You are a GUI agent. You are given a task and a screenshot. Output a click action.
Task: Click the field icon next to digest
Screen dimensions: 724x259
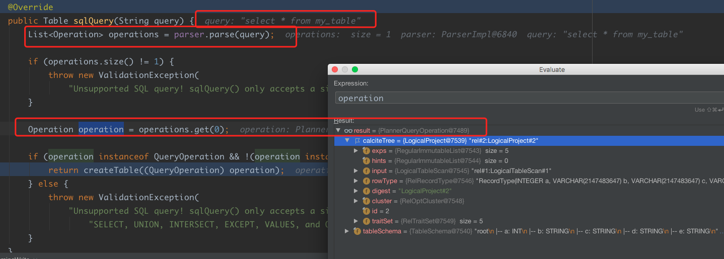pyautogui.click(x=367, y=191)
